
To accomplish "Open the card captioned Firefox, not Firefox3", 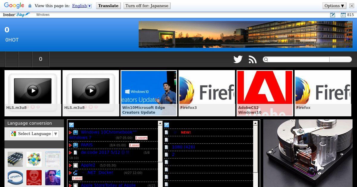I will tap(323, 93).
